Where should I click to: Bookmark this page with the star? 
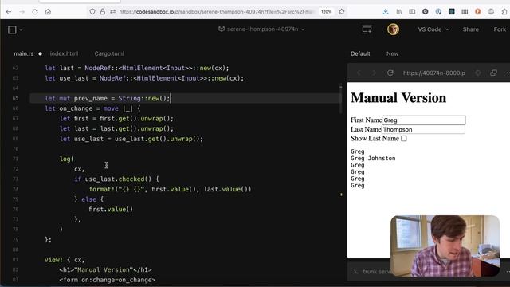[x=342, y=12]
